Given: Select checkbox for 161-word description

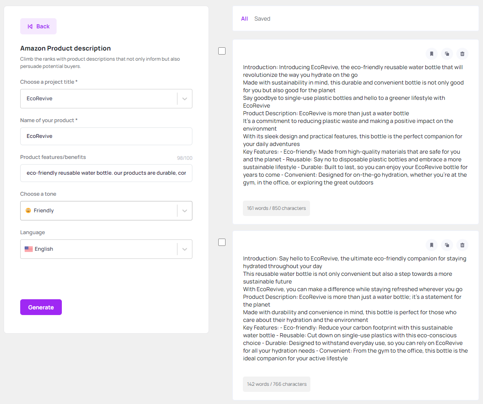Looking at the screenshot, I should (222, 51).
